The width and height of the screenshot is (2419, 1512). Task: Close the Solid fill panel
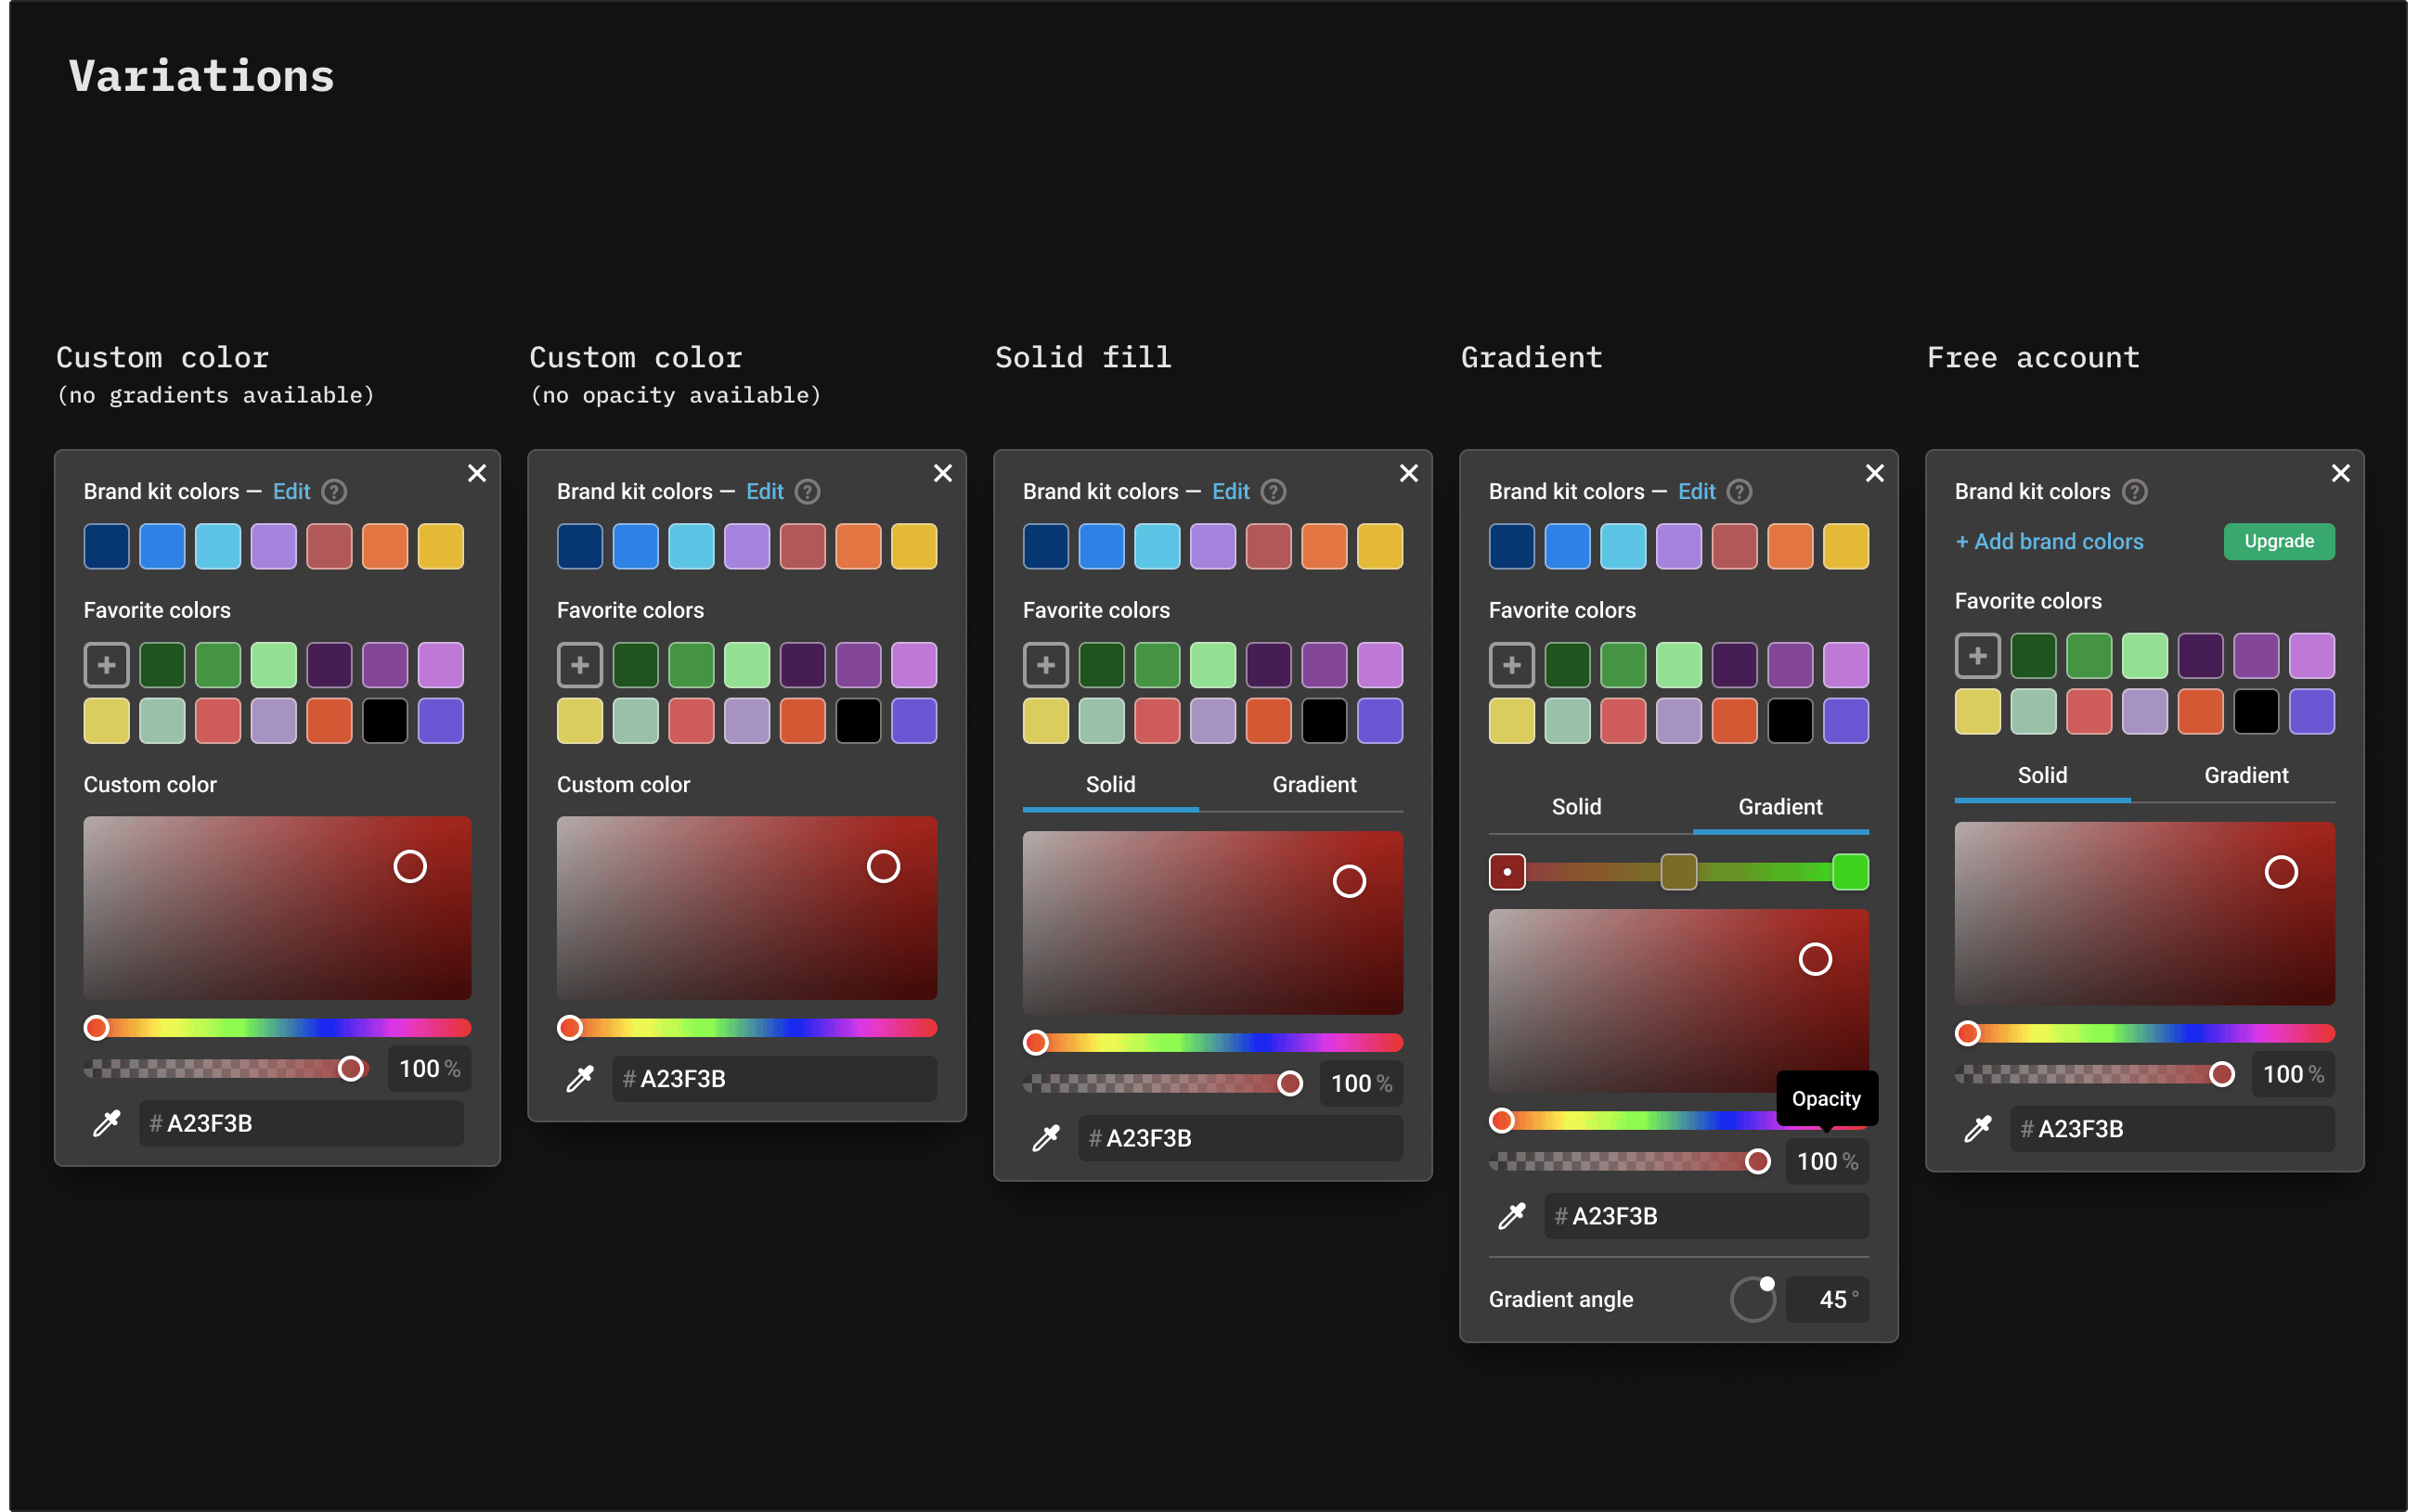[x=1408, y=473]
